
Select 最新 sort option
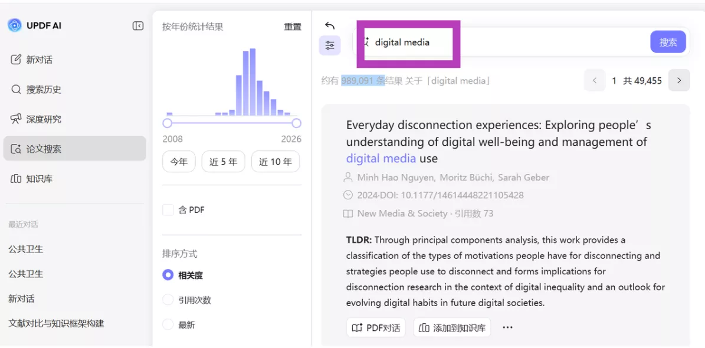[x=168, y=325]
